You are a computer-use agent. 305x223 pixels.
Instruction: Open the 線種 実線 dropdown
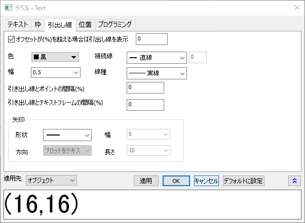pyautogui.click(x=157, y=73)
